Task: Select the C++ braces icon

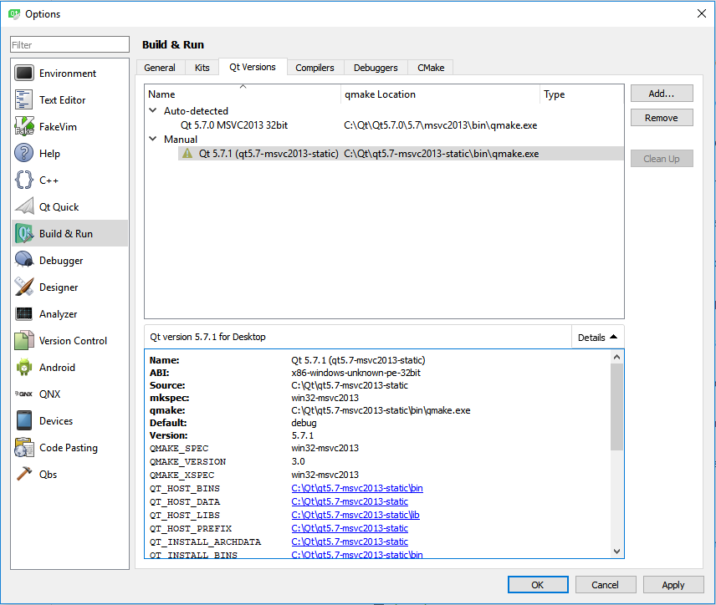Action: [x=23, y=180]
